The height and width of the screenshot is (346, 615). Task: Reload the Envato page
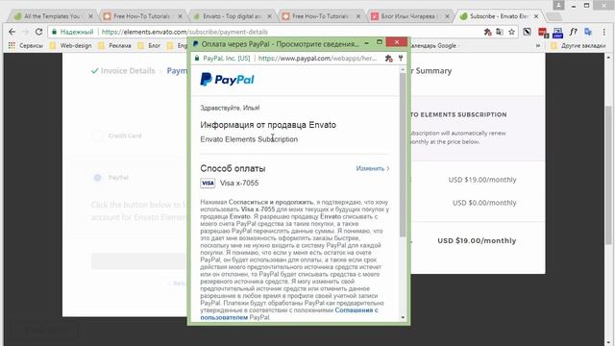pos(38,32)
